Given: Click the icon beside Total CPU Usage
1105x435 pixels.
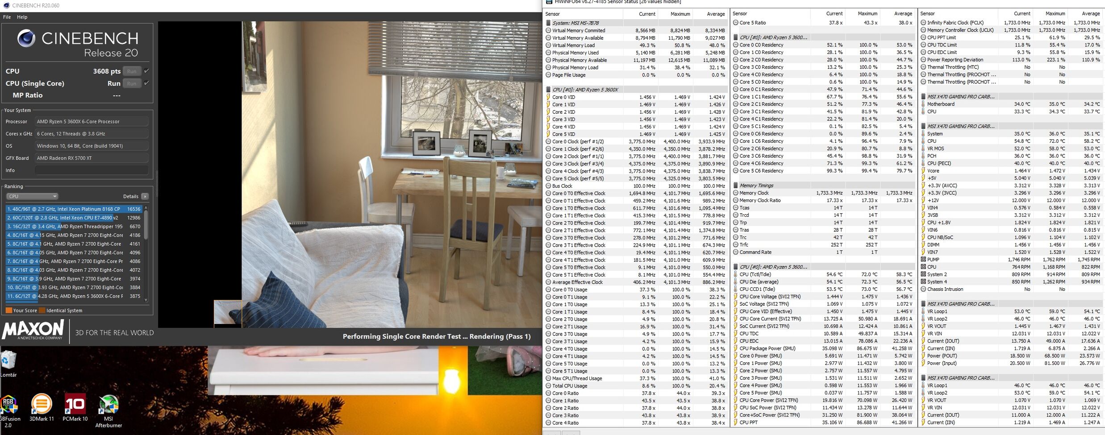Looking at the screenshot, I should click(548, 386).
